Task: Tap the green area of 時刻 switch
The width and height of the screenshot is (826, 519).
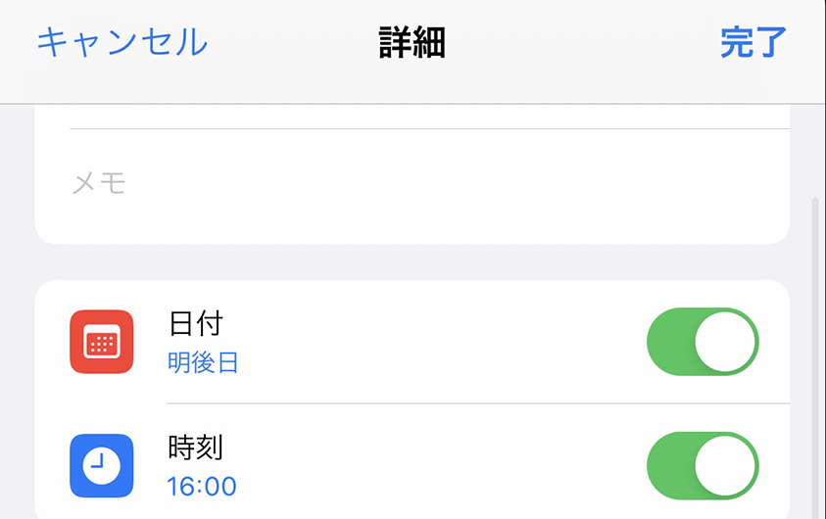Action: coord(670,466)
